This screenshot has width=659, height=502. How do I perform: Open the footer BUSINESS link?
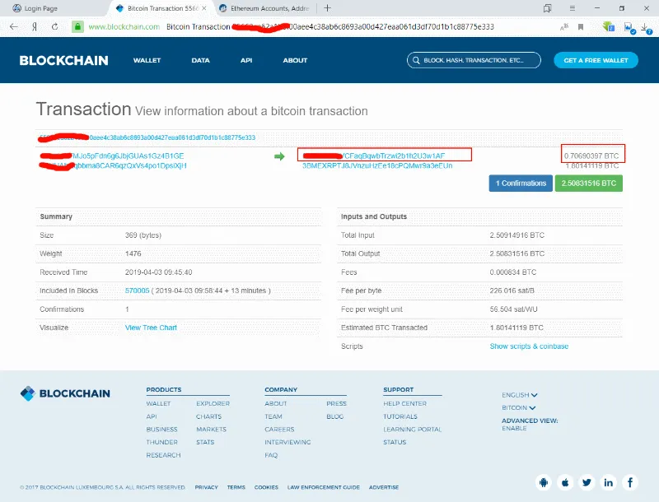[161, 430]
